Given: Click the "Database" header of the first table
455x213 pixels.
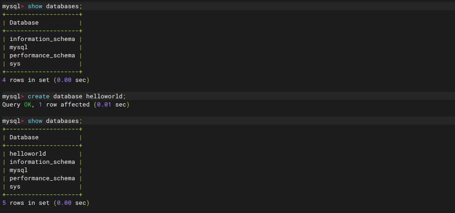Looking at the screenshot, I should tap(24, 23).
